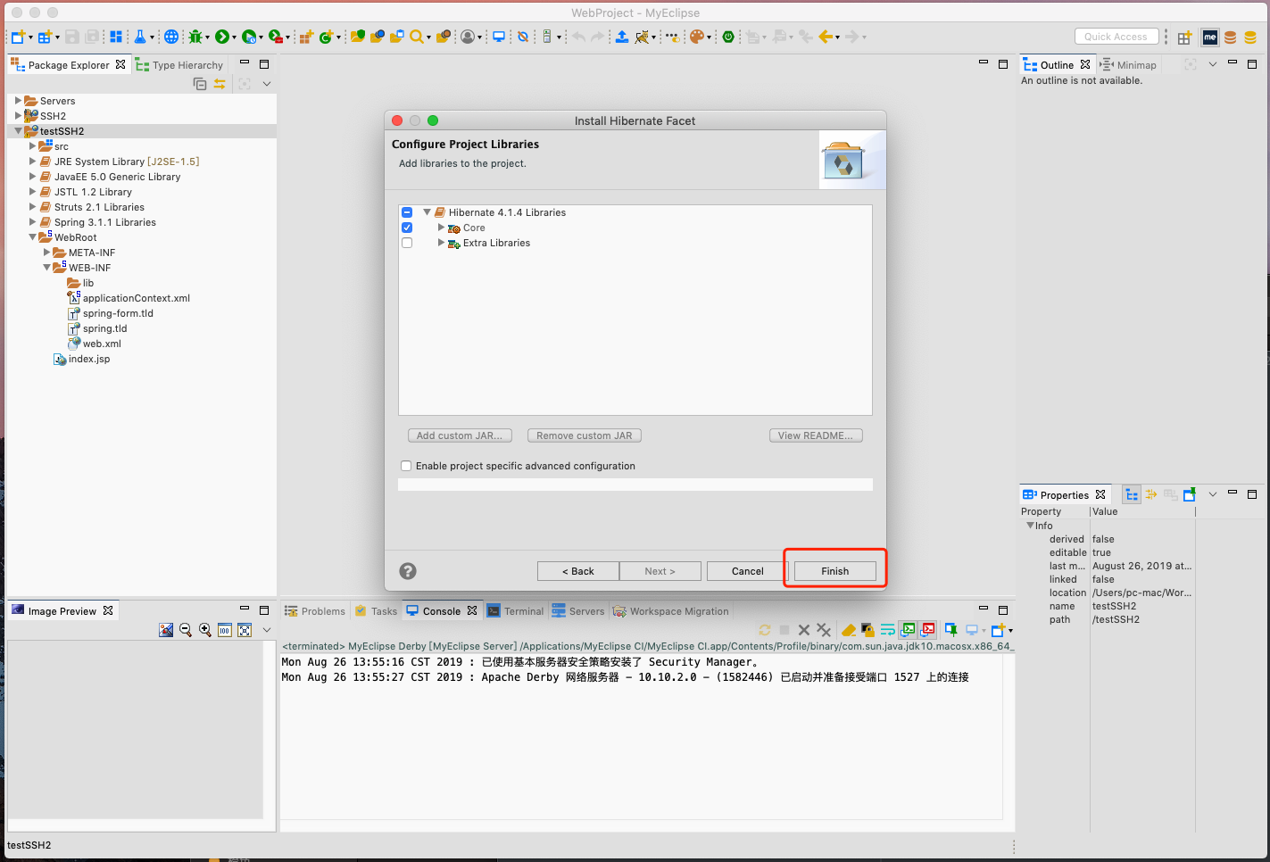This screenshot has width=1270, height=862.
Task: Click the Add custom JAR button
Action: 460,435
